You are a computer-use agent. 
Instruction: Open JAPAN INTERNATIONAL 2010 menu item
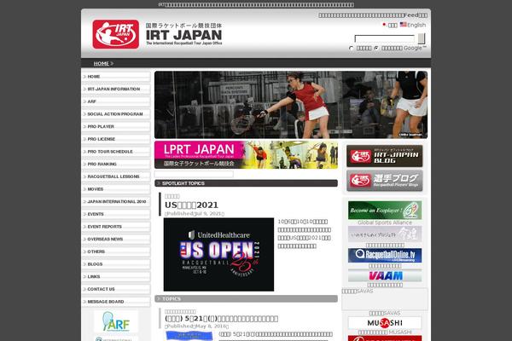pyautogui.click(x=116, y=202)
